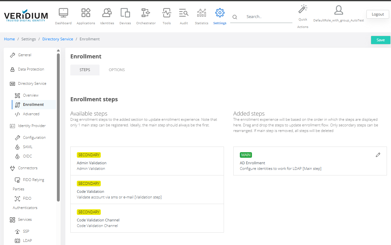The width and height of the screenshot is (391, 245).
Task: Click DefaultRole_with_group_AutoTest username
Action: (x=338, y=20)
